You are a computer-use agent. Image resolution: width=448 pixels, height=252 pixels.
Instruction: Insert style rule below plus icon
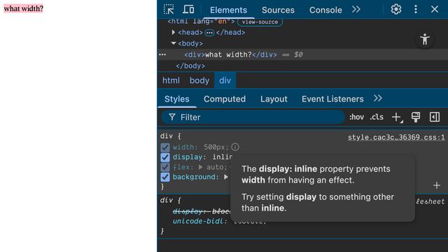coord(437,185)
